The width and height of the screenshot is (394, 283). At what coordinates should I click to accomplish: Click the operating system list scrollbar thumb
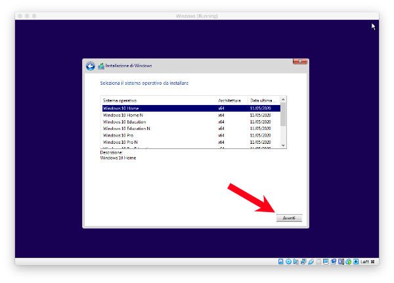(x=283, y=115)
